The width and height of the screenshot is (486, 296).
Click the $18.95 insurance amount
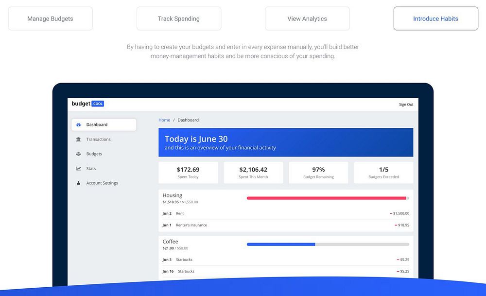[402, 225]
